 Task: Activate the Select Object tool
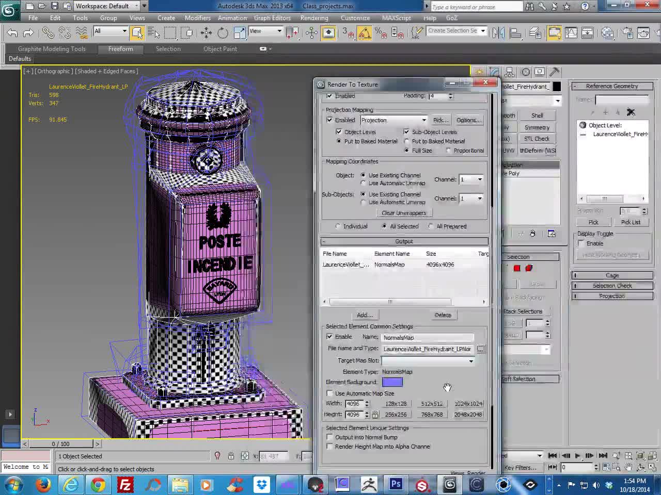(137, 33)
